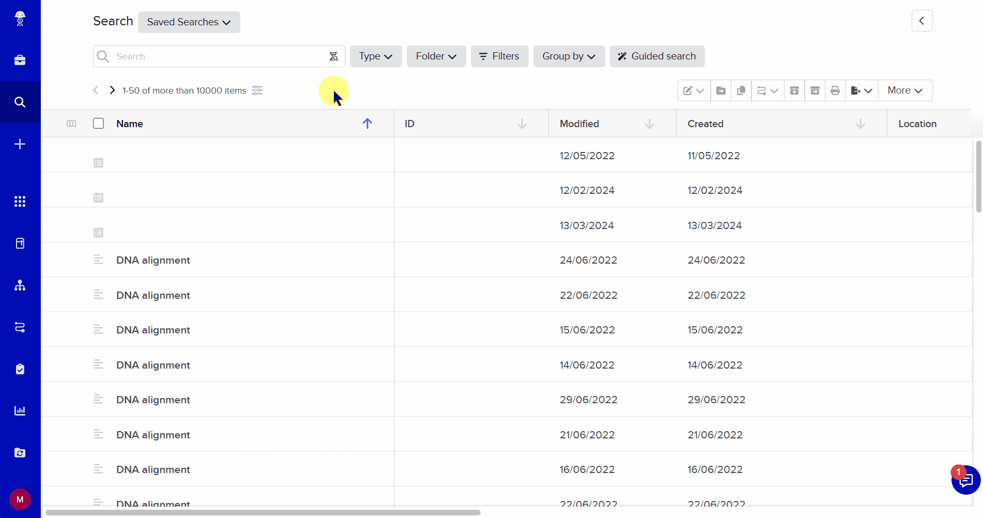
Task: Open the Saved Searches dropdown
Action: (189, 22)
